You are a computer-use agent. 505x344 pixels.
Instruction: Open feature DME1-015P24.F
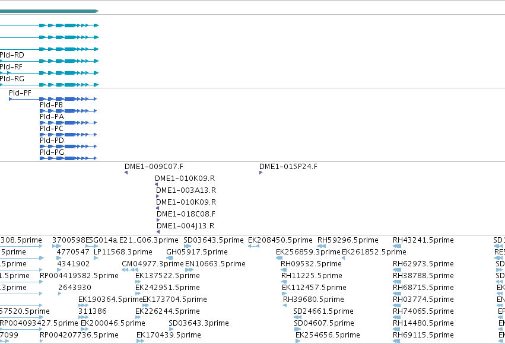point(288,167)
